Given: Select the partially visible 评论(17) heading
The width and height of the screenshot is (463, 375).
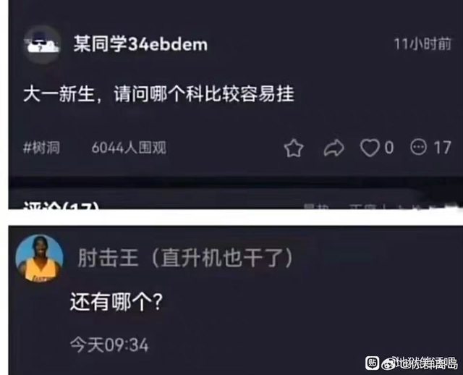Looking at the screenshot, I should (x=61, y=205).
